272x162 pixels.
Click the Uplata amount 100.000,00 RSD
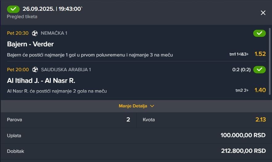243,135
